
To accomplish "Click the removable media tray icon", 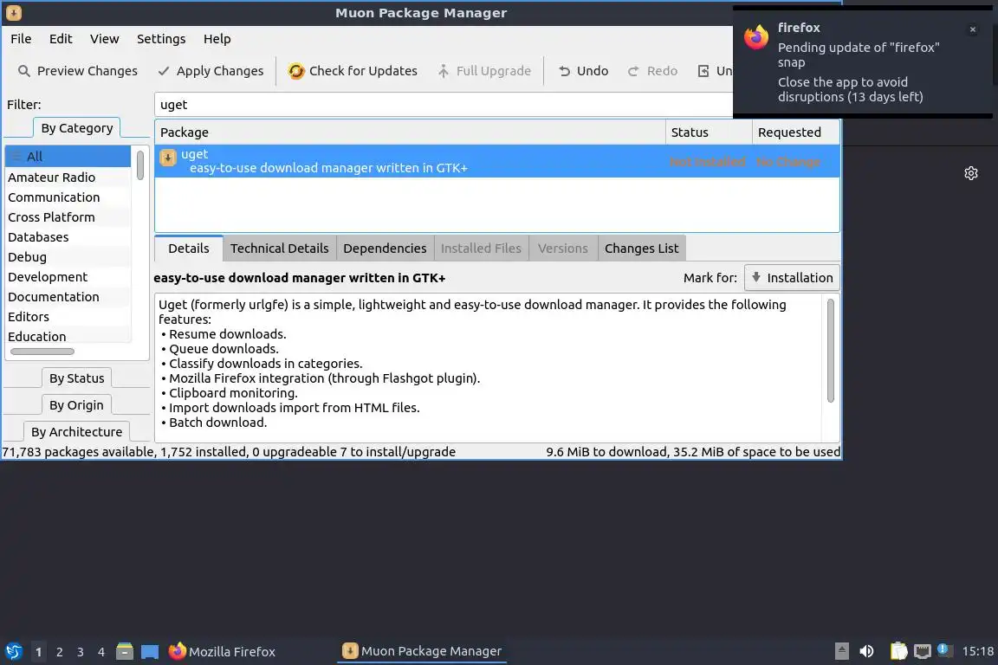I will 841,651.
